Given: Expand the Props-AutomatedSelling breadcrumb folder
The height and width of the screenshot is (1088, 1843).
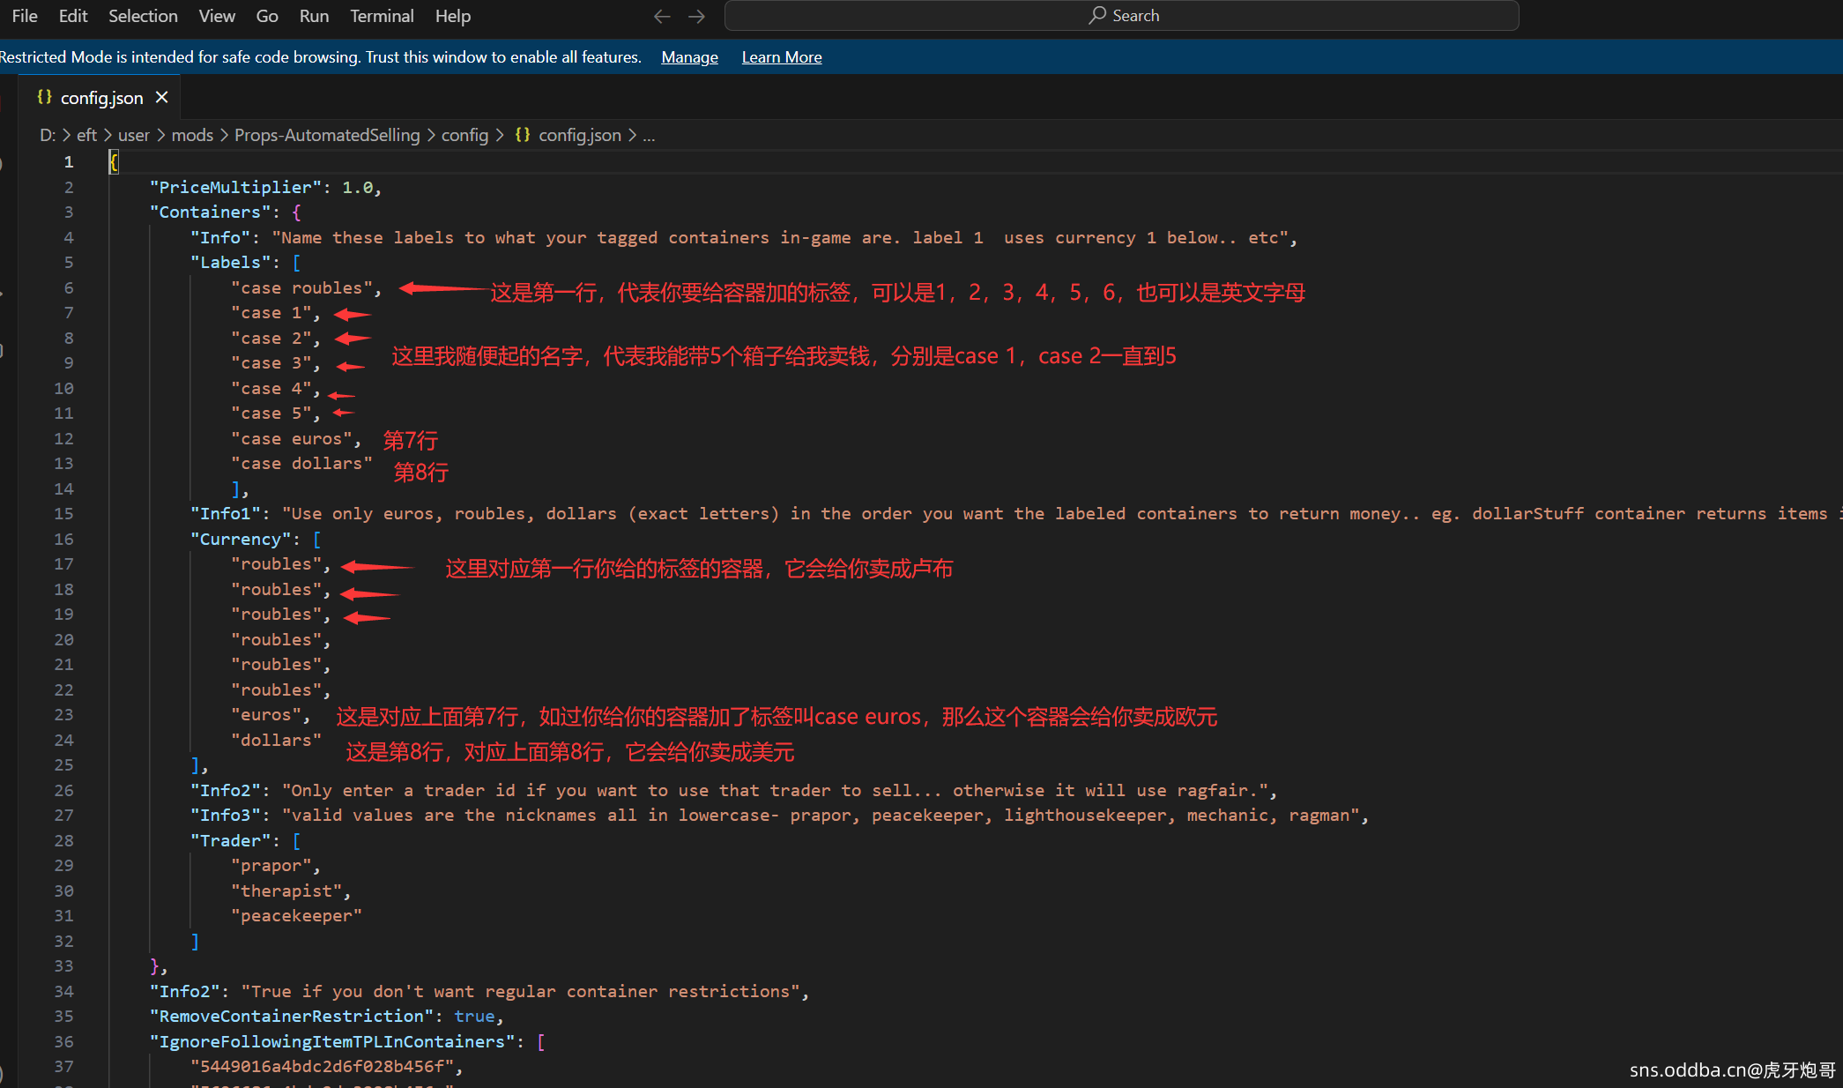Looking at the screenshot, I should [327, 135].
